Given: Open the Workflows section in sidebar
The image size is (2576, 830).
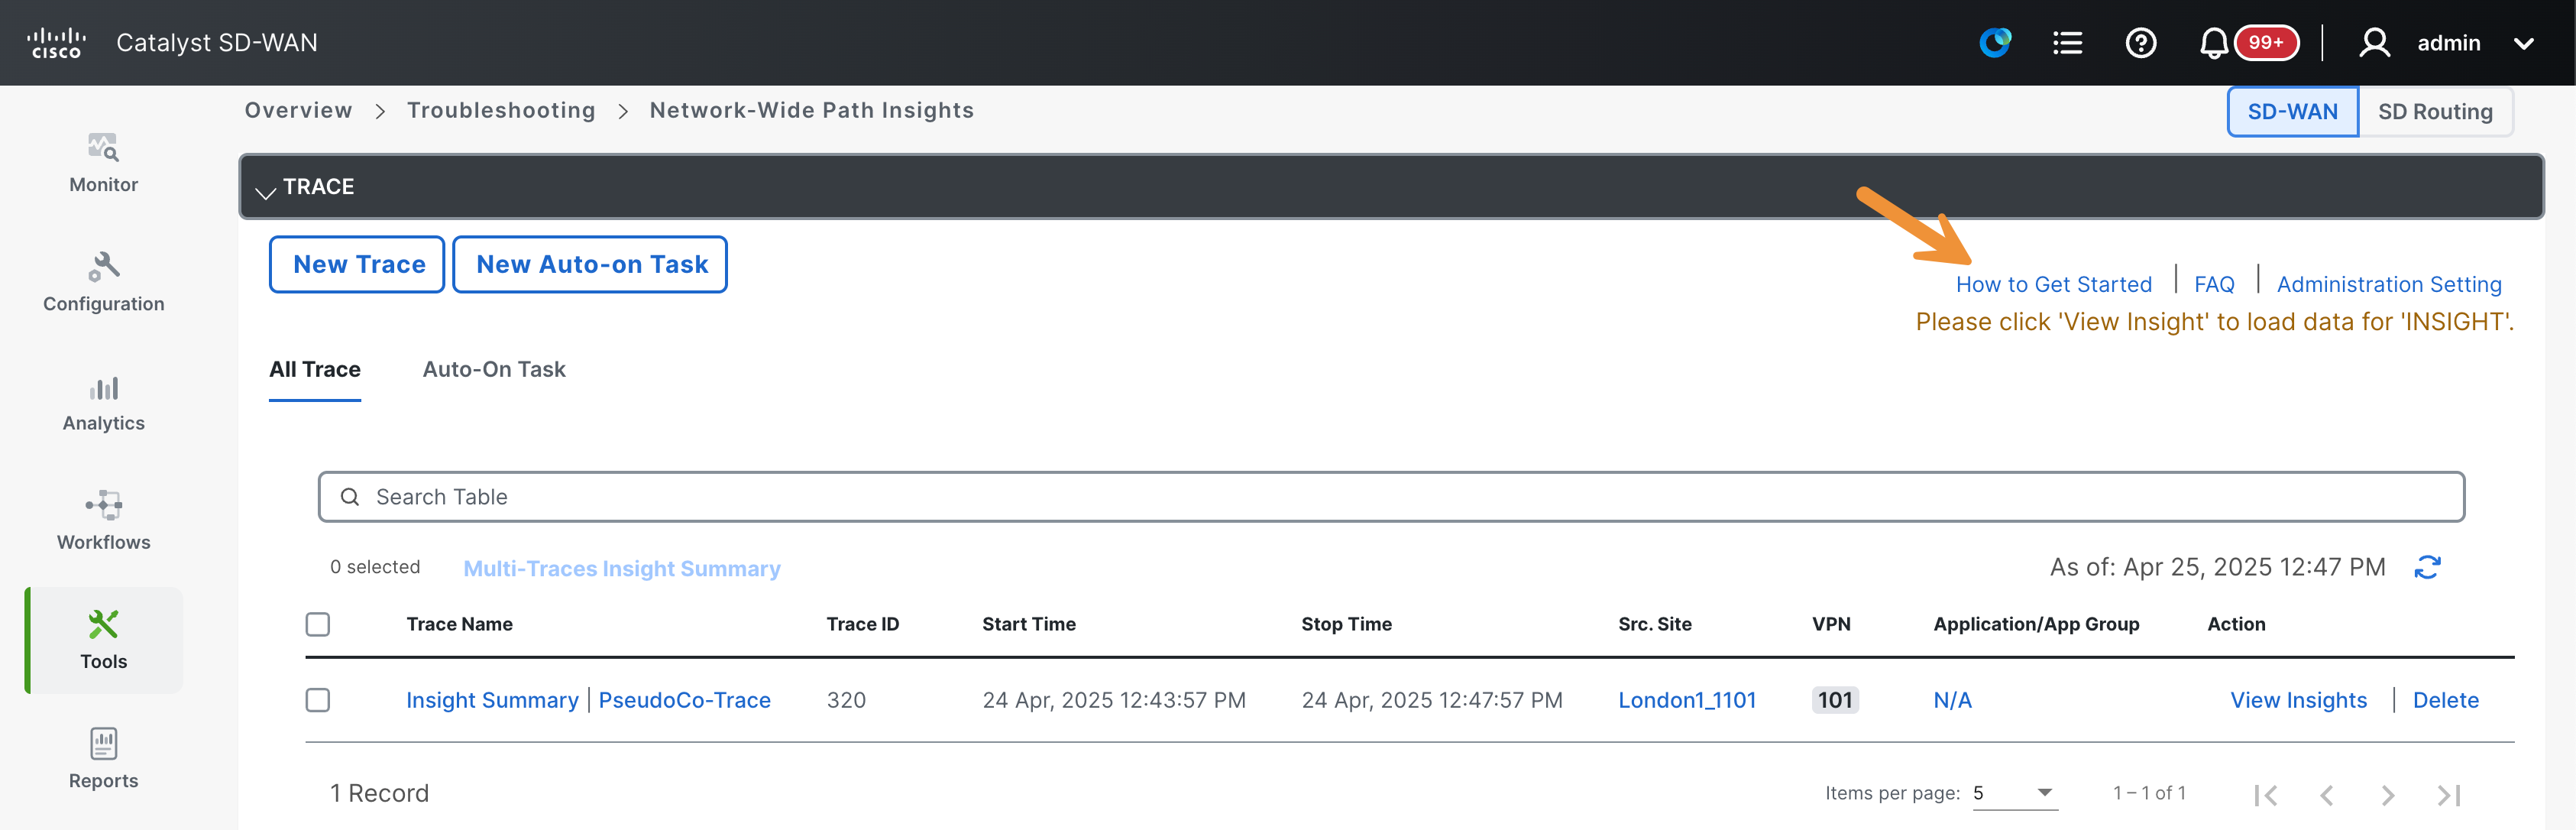Looking at the screenshot, I should point(104,521).
